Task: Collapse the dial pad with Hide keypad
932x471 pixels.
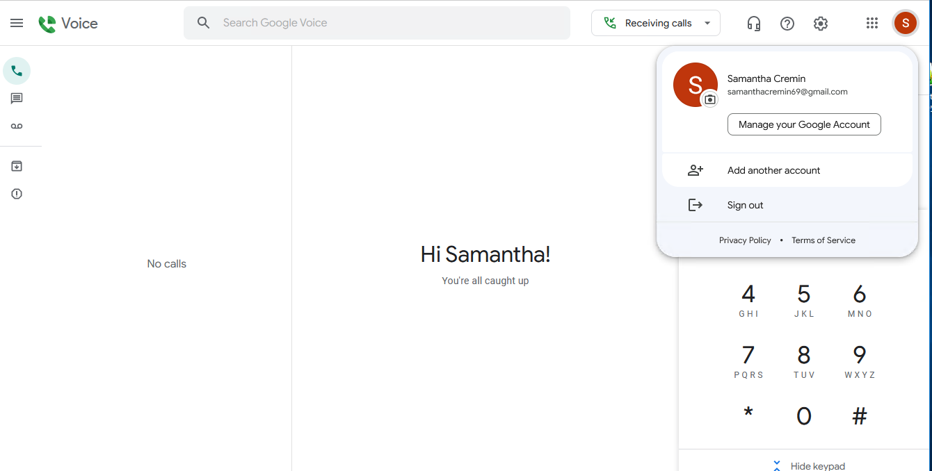Action: (808, 465)
